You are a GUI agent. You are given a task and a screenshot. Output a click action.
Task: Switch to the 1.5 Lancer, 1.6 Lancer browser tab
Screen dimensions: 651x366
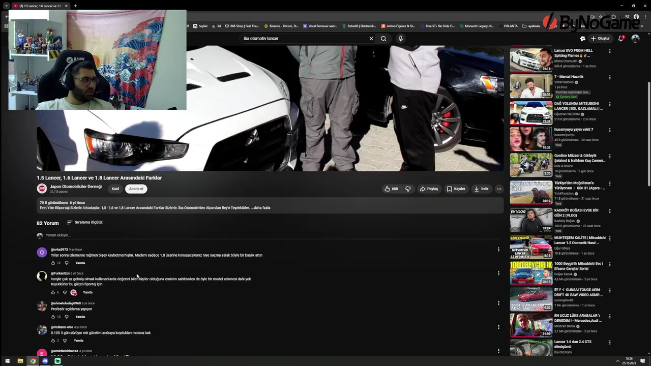(x=41, y=6)
